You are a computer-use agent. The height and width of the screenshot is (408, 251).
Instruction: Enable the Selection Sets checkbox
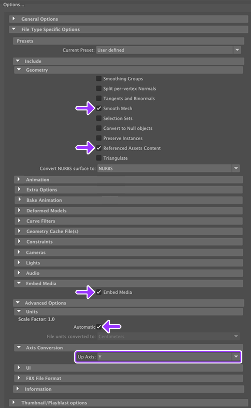click(x=99, y=118)
